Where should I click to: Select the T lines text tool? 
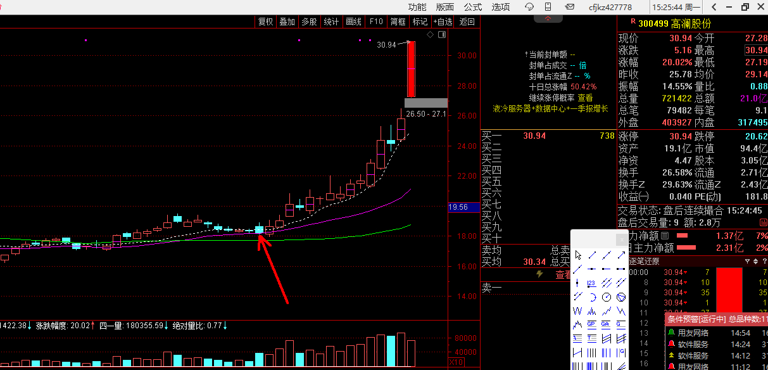pyautogui.click(x=592, y=338)
